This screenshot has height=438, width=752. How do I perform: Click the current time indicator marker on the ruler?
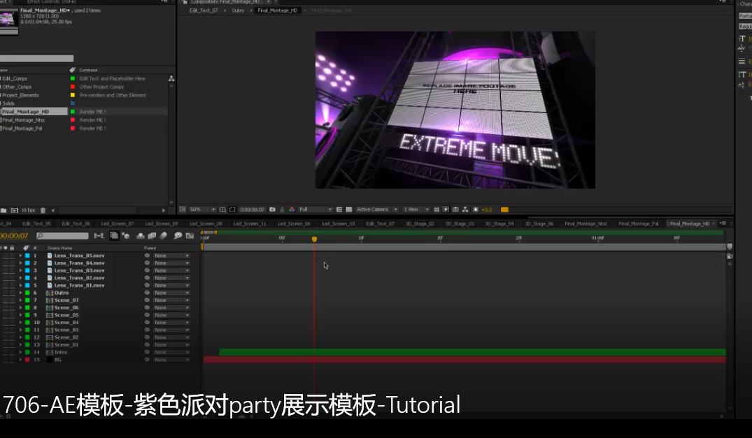(x=314, y=239)
